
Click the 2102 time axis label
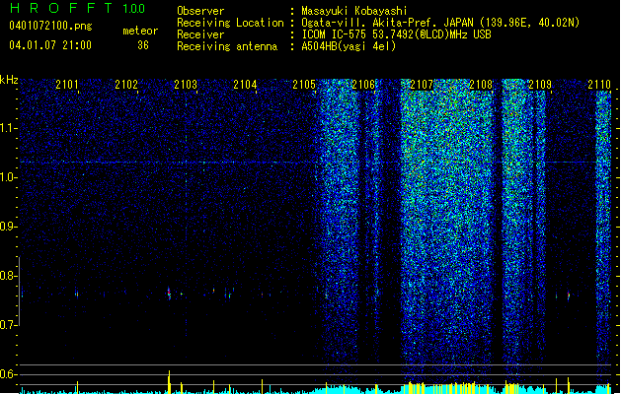click(126, 85)
